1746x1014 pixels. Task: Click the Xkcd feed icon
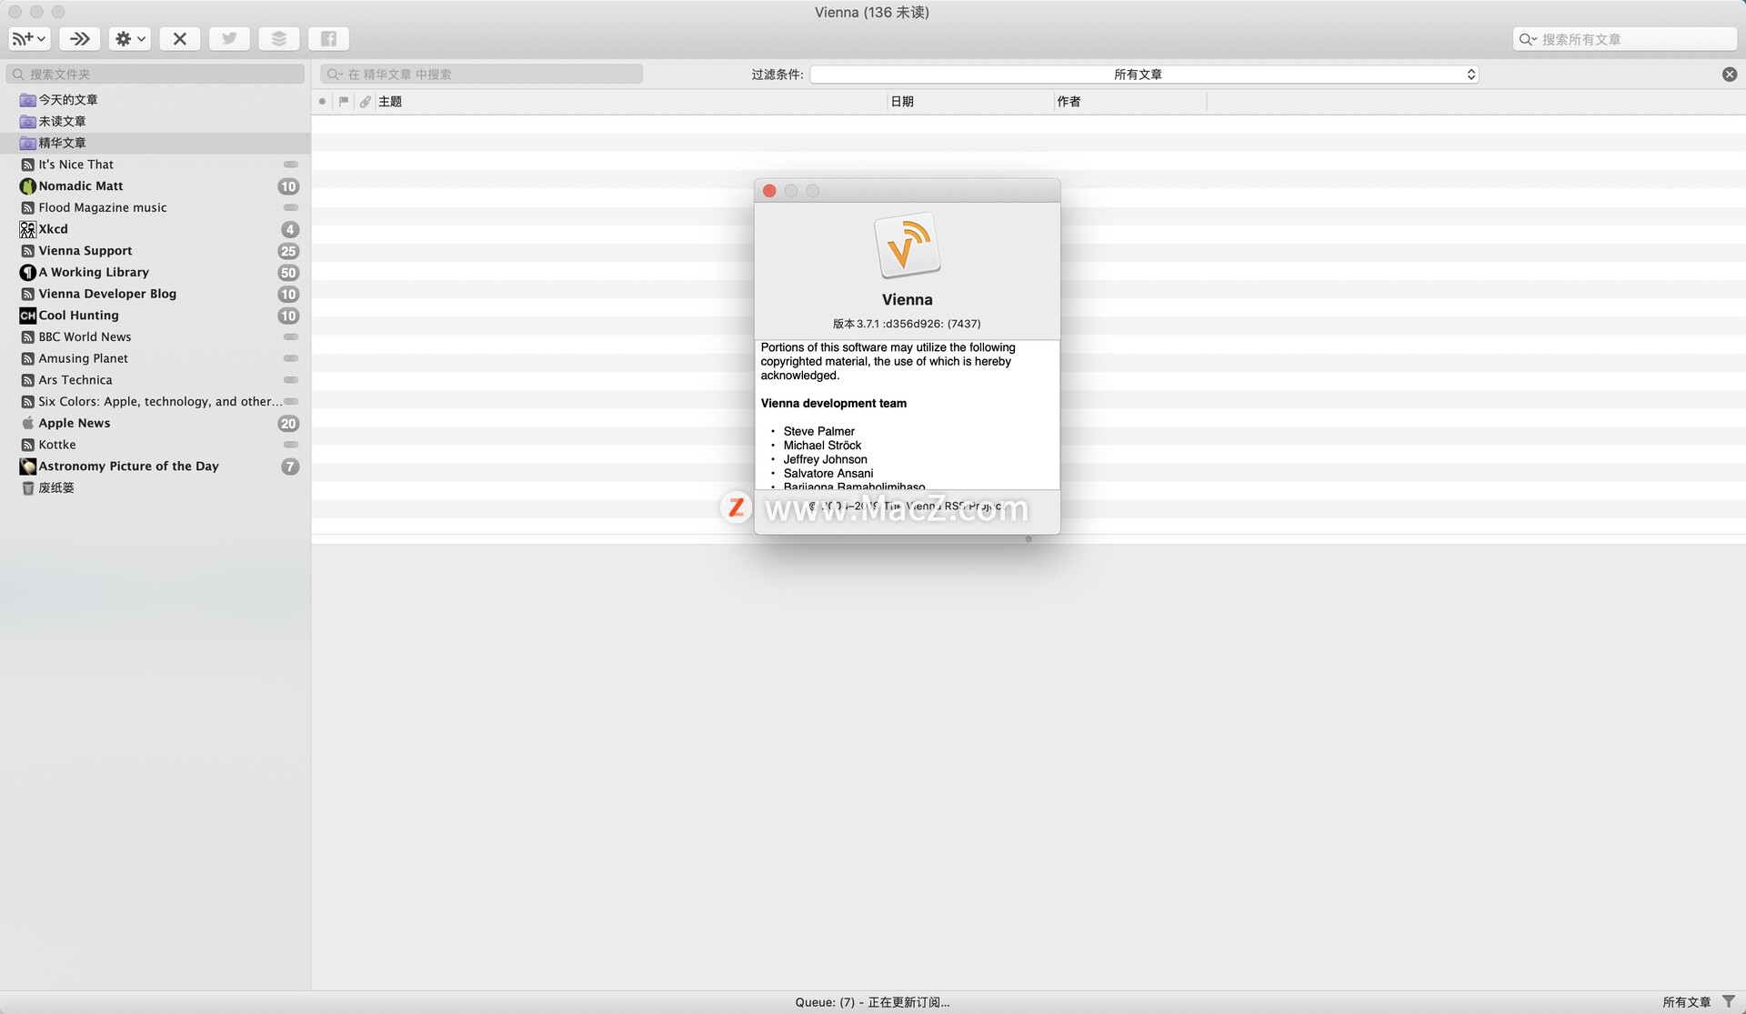pos(28,229)
